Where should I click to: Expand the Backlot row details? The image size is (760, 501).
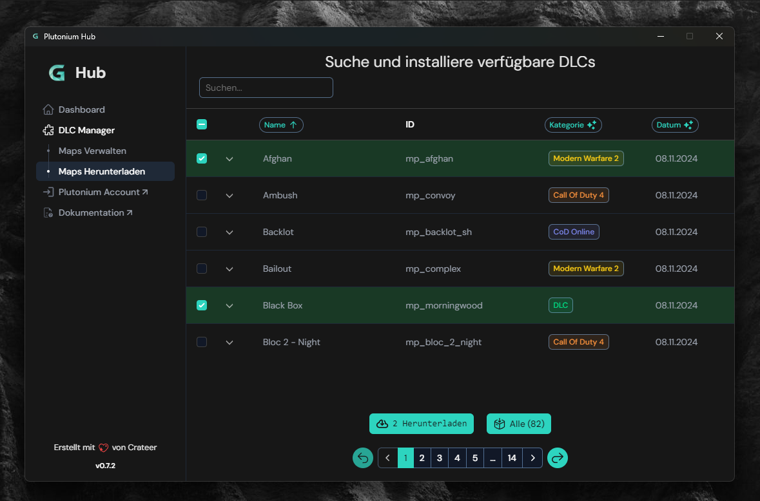(229, 232)
